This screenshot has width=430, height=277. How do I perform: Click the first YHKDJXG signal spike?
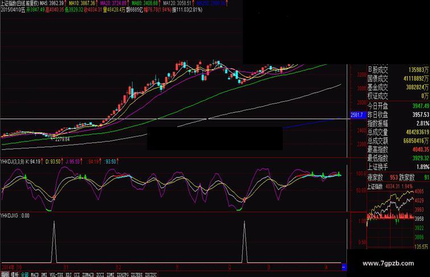pyautogui.click(x=54, y=241)
